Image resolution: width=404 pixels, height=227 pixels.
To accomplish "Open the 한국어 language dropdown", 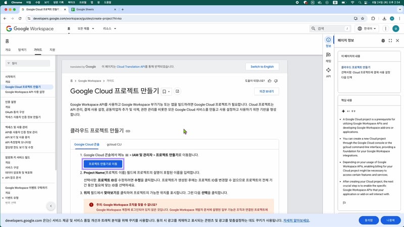I will [x=367, y=29].
